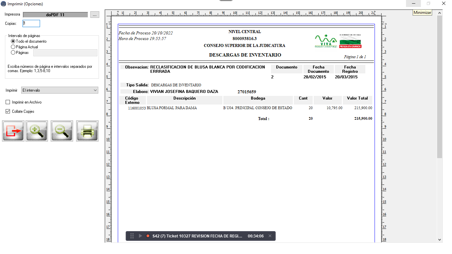Click the recording bar drag handle
Viewport: 452px width, 254px height.
[x=132, y=236]
